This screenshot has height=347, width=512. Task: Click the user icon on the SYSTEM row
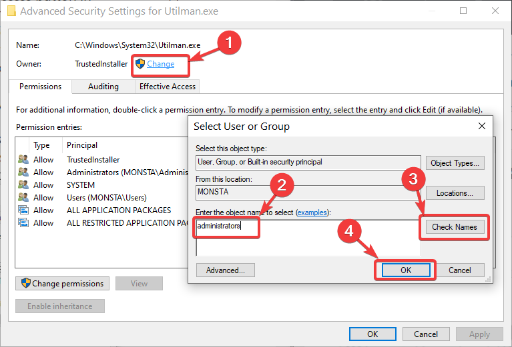pos(23,184)
